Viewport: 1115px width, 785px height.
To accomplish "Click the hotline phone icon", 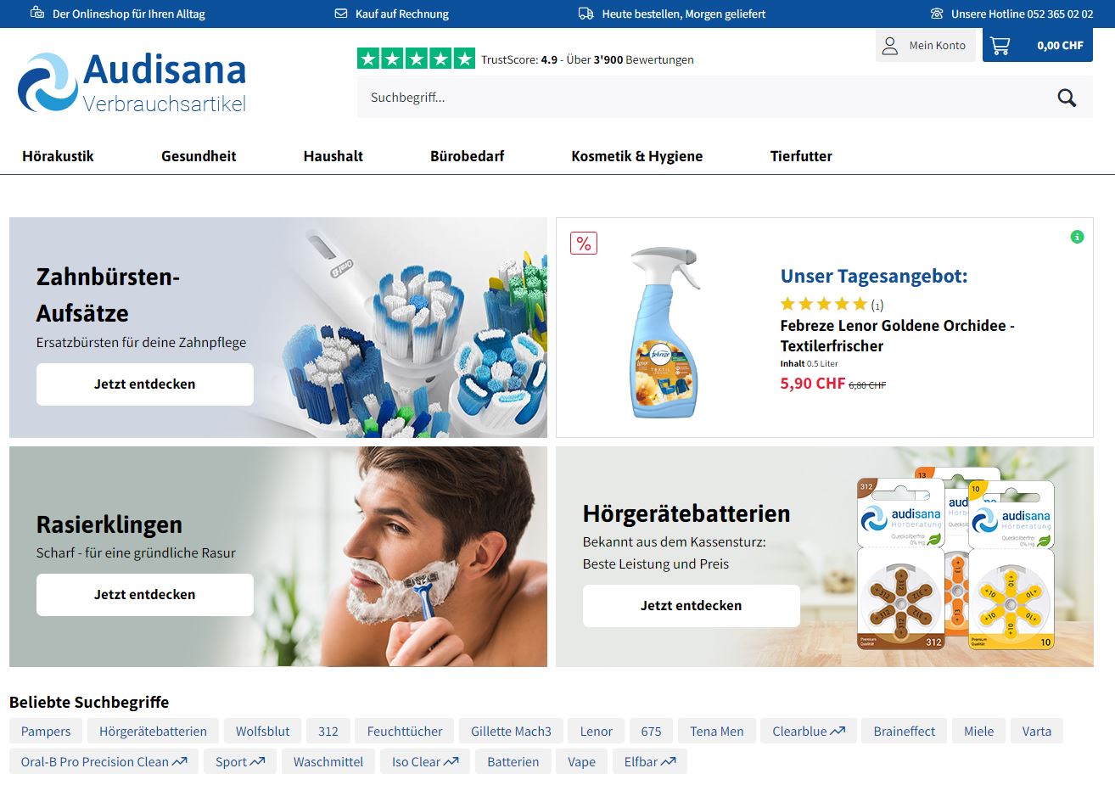I will click(937, 14).
